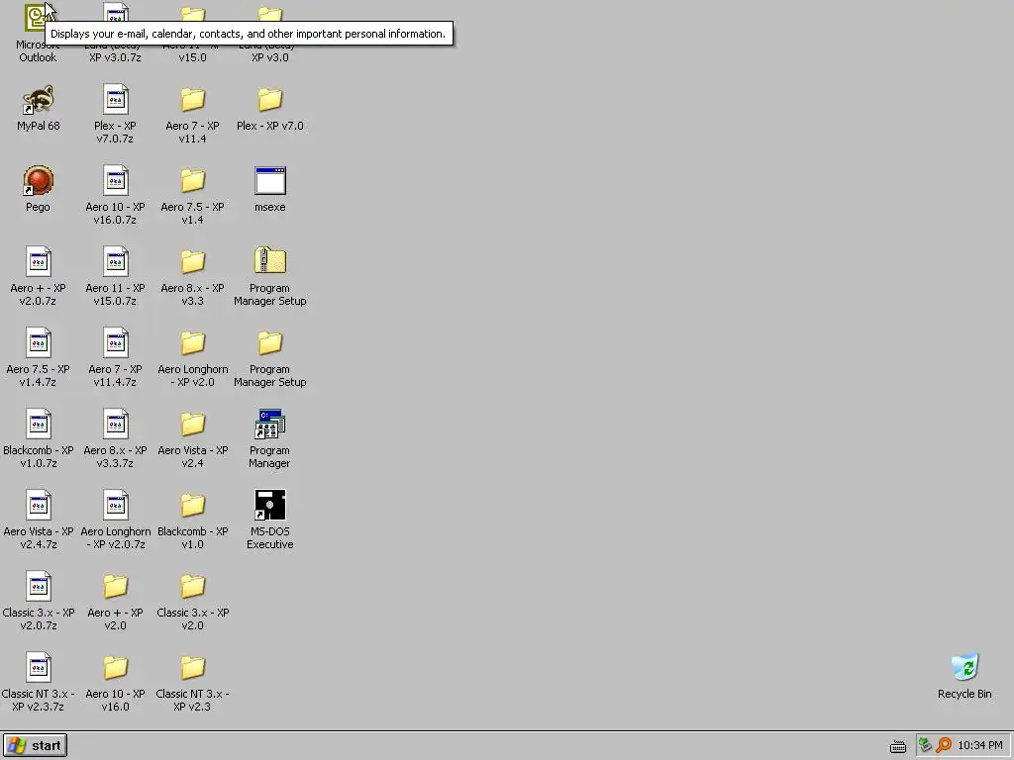Viewport: 1014px width, 760px height.
Task: Click the 10:34 PM taskbar clock
Action: point(980,746)
